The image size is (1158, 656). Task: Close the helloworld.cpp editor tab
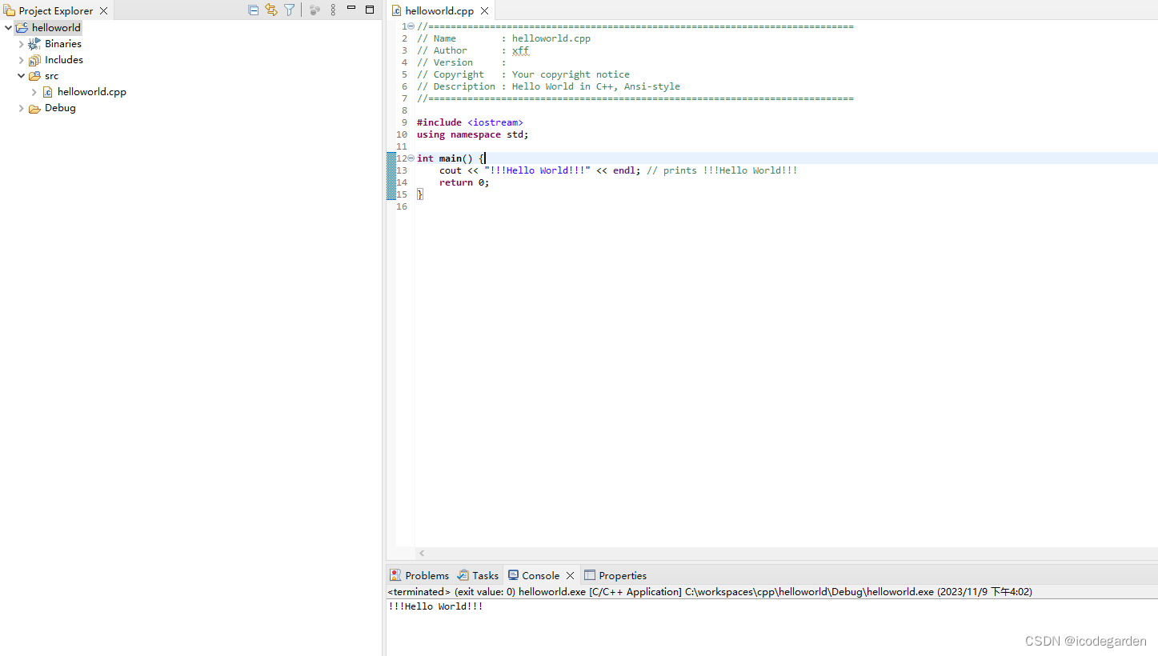click(484, 11)
